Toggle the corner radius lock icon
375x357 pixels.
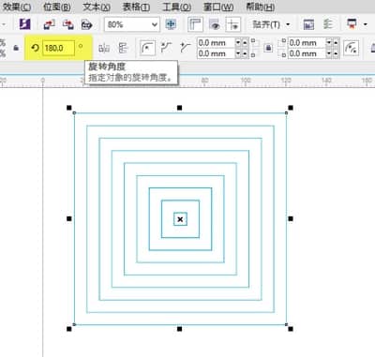pyautogui.click(x=268, y=48)
